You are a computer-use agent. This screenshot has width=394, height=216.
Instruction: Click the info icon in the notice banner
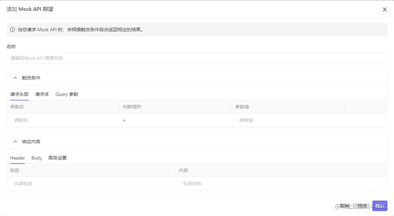12,30
